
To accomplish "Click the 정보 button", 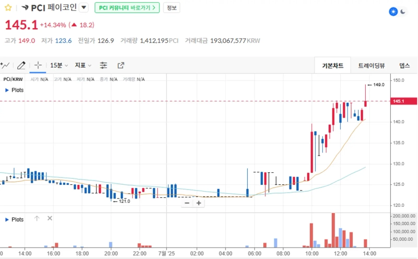I will click(x=171, y=8).
